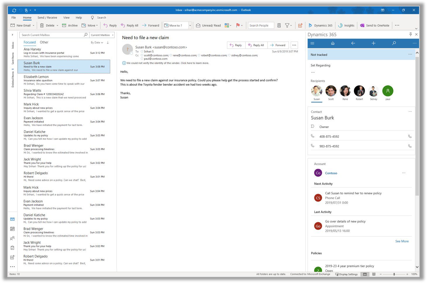Open search in the Dynamics 365 pane
Screen dimensions: 427x283
pos(394,43)
